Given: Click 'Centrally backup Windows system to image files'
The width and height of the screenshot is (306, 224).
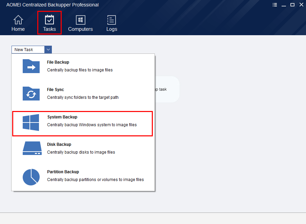Looking at the screenshot, I should [x=92, y=125].
